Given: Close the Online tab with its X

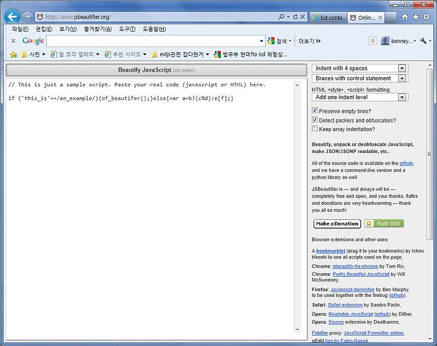Looking at the screenshot, I should tap(380, 18).
